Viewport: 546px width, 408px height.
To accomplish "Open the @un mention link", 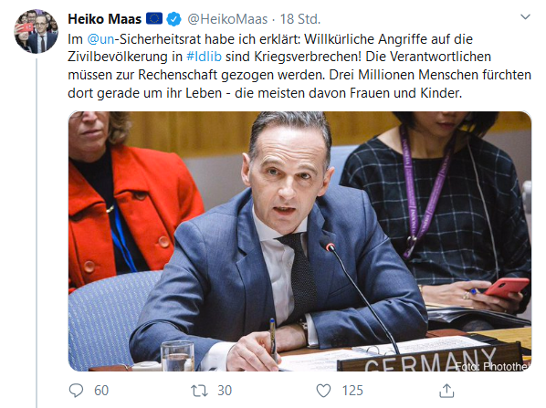I will coord(100,39).
